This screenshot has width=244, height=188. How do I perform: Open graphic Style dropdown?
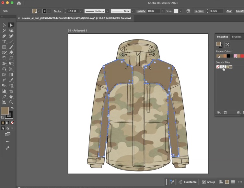pyautogui.click(x=180, y=11)
